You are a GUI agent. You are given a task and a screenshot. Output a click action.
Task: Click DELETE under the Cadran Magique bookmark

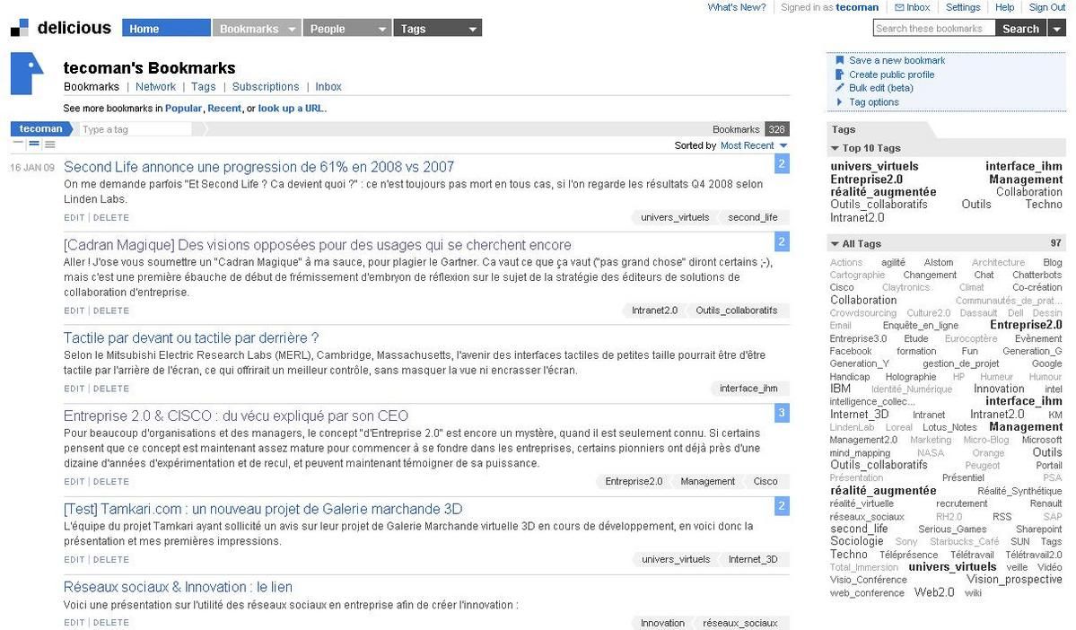click(x=111, y=311)
